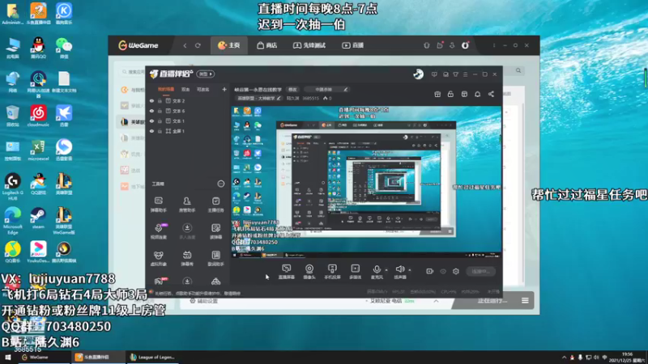648x364 pixels.
Task: Click the padlock icon above the preview
Action: coord(450,94)
